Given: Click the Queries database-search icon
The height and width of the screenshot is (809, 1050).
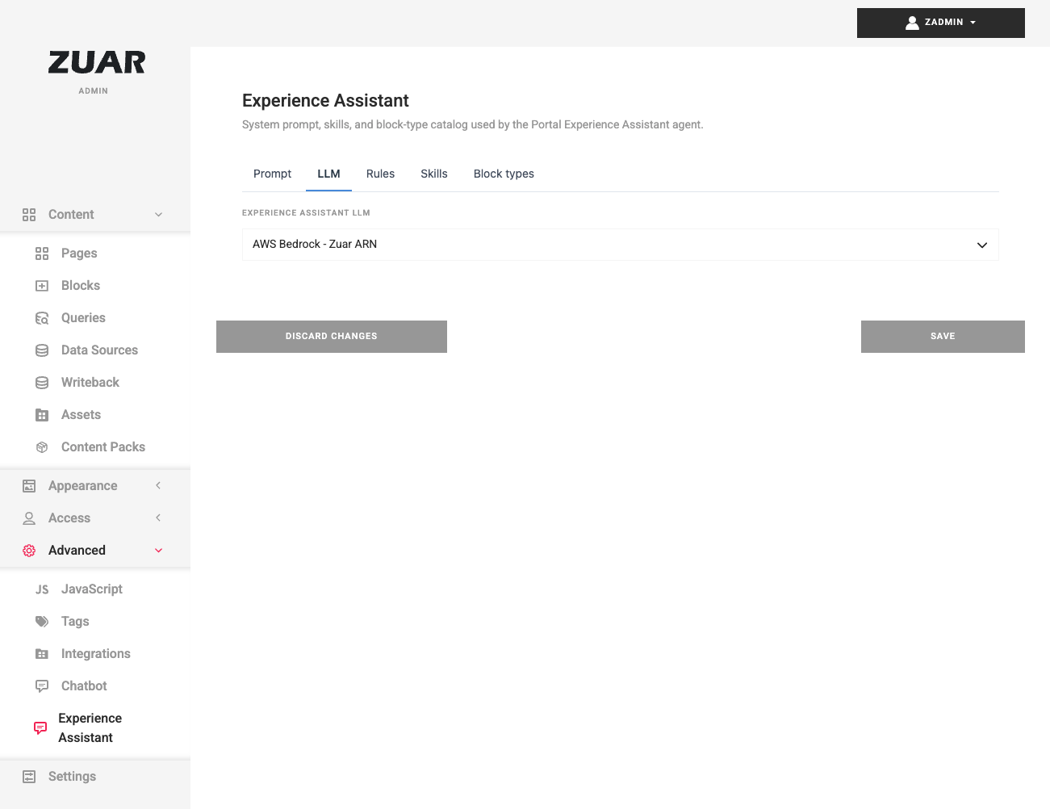Looking at the screenshot, I should click(x=42, y=318).
